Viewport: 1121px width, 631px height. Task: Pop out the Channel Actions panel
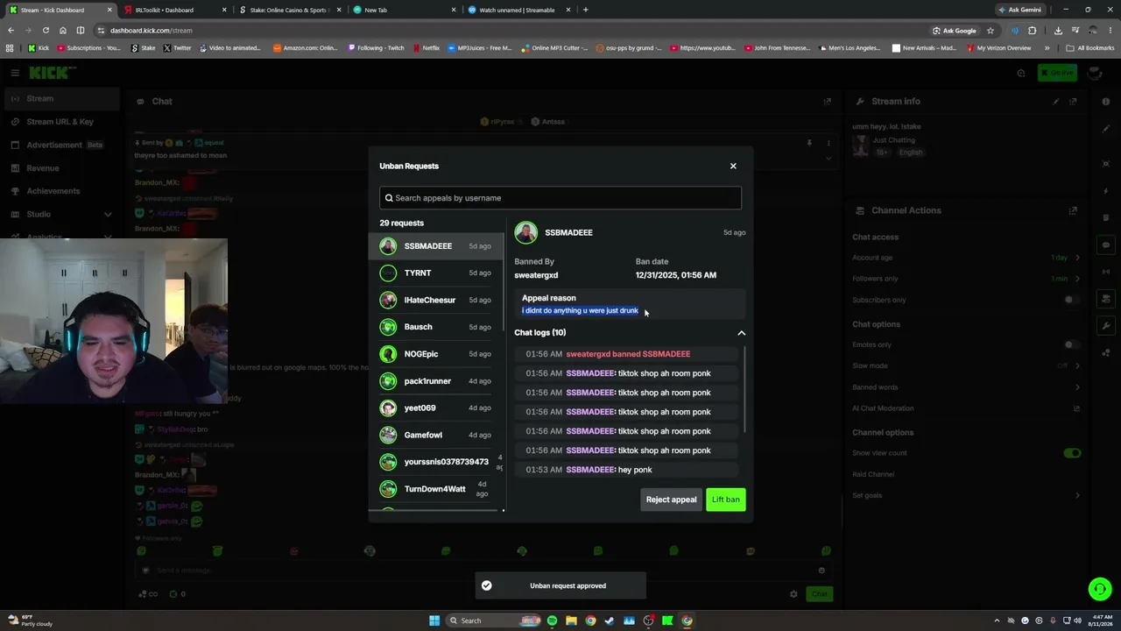point(1073,210)
